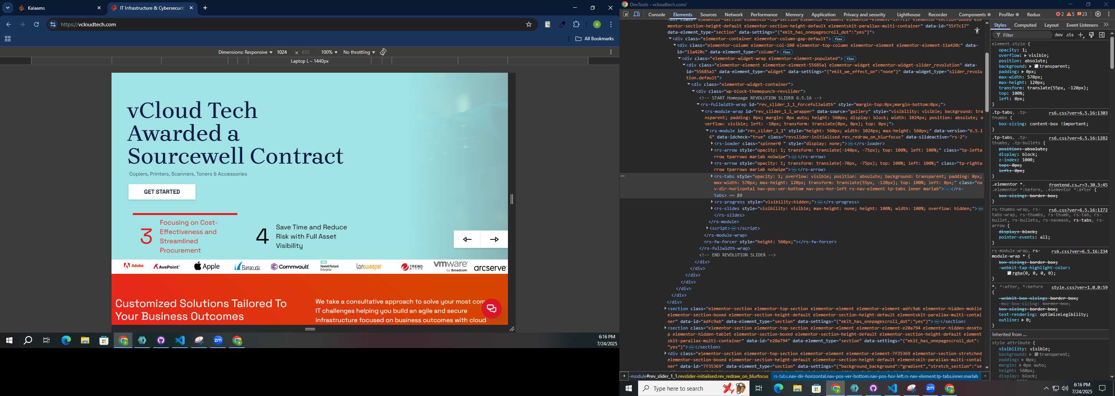Click the issues count badge showing 23
The width and height of the screenshot is (1115, 396).
[x=1082, y=14]
